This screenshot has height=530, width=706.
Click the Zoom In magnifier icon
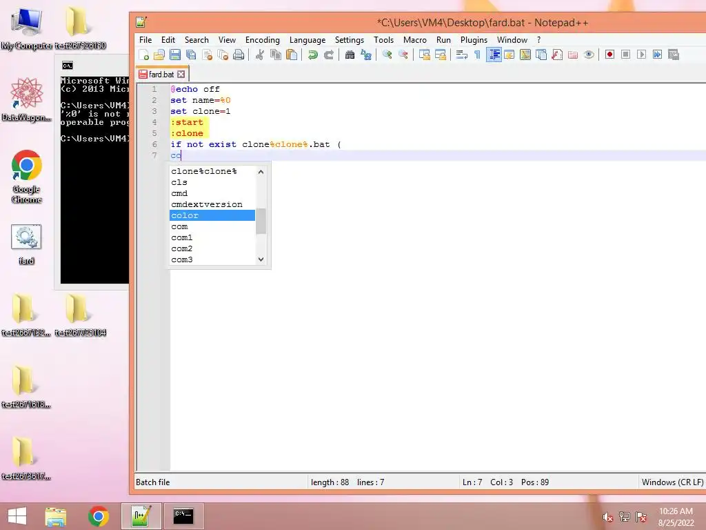(x=387, y=55)
